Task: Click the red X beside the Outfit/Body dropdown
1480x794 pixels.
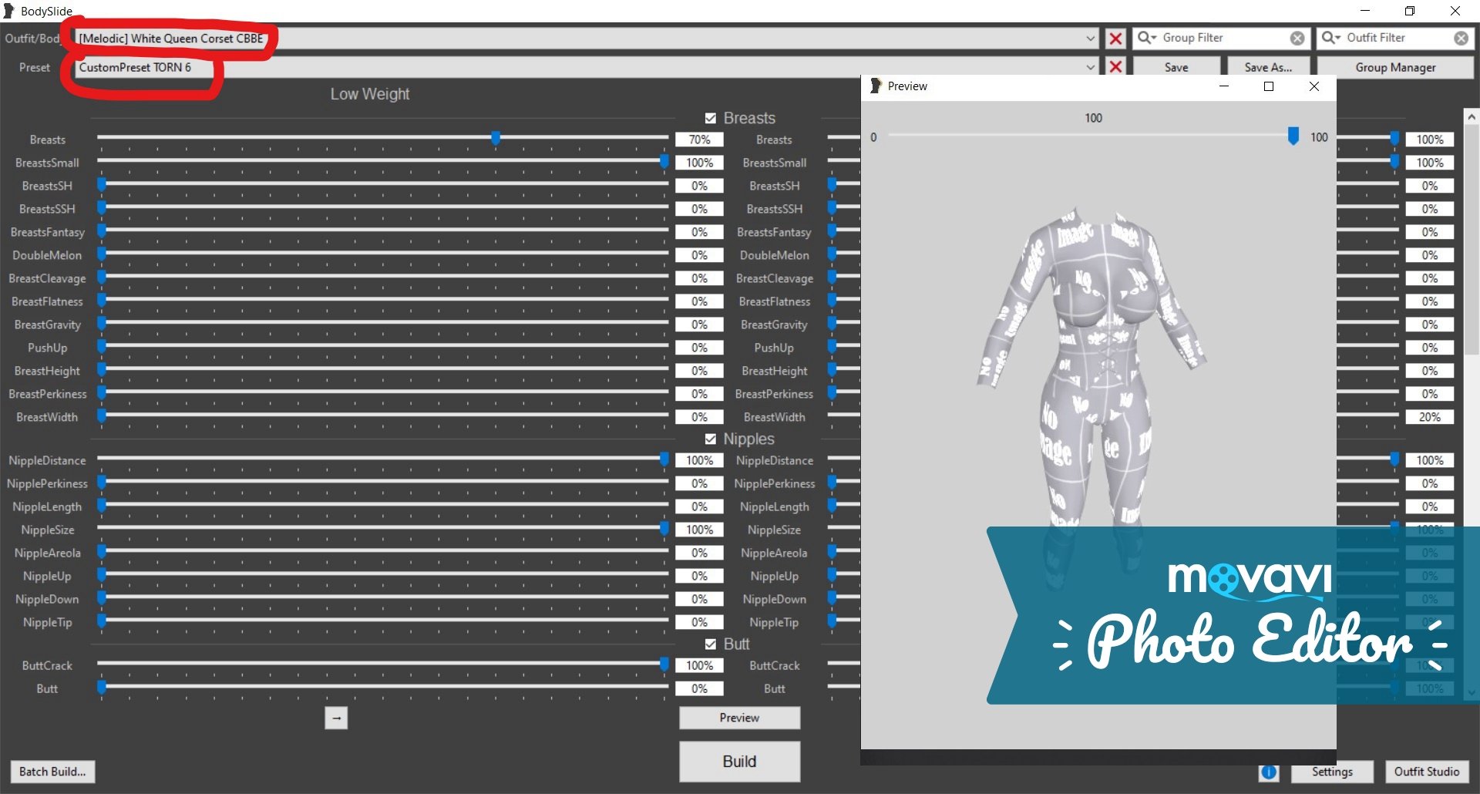Action: pyautogui.click(x=1115, y=39)
